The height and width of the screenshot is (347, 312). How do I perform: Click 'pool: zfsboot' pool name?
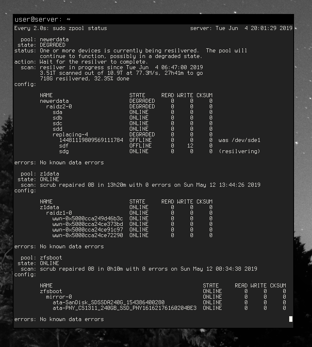51,257
